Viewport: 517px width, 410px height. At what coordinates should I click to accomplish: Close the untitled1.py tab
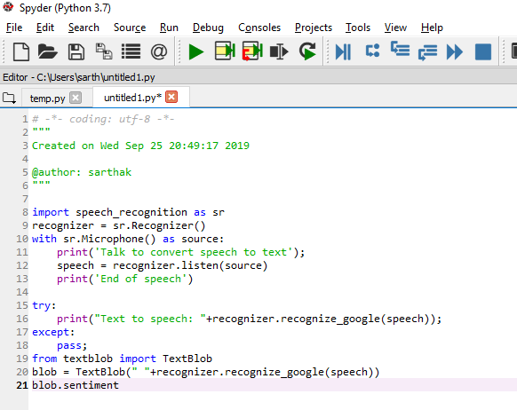(171, 97)
